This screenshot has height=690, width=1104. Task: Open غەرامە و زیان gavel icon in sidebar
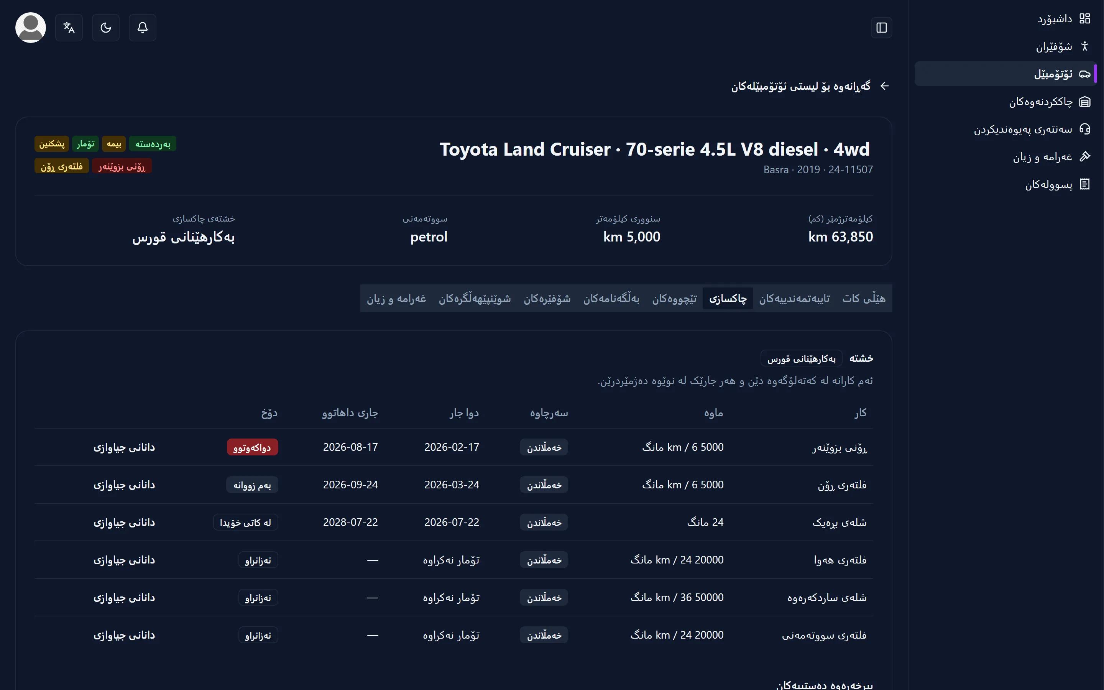(1084, 156)
